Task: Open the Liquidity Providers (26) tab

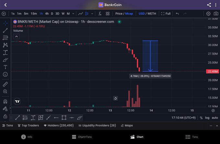Action: pyautogui.click(x=97, y=126)
